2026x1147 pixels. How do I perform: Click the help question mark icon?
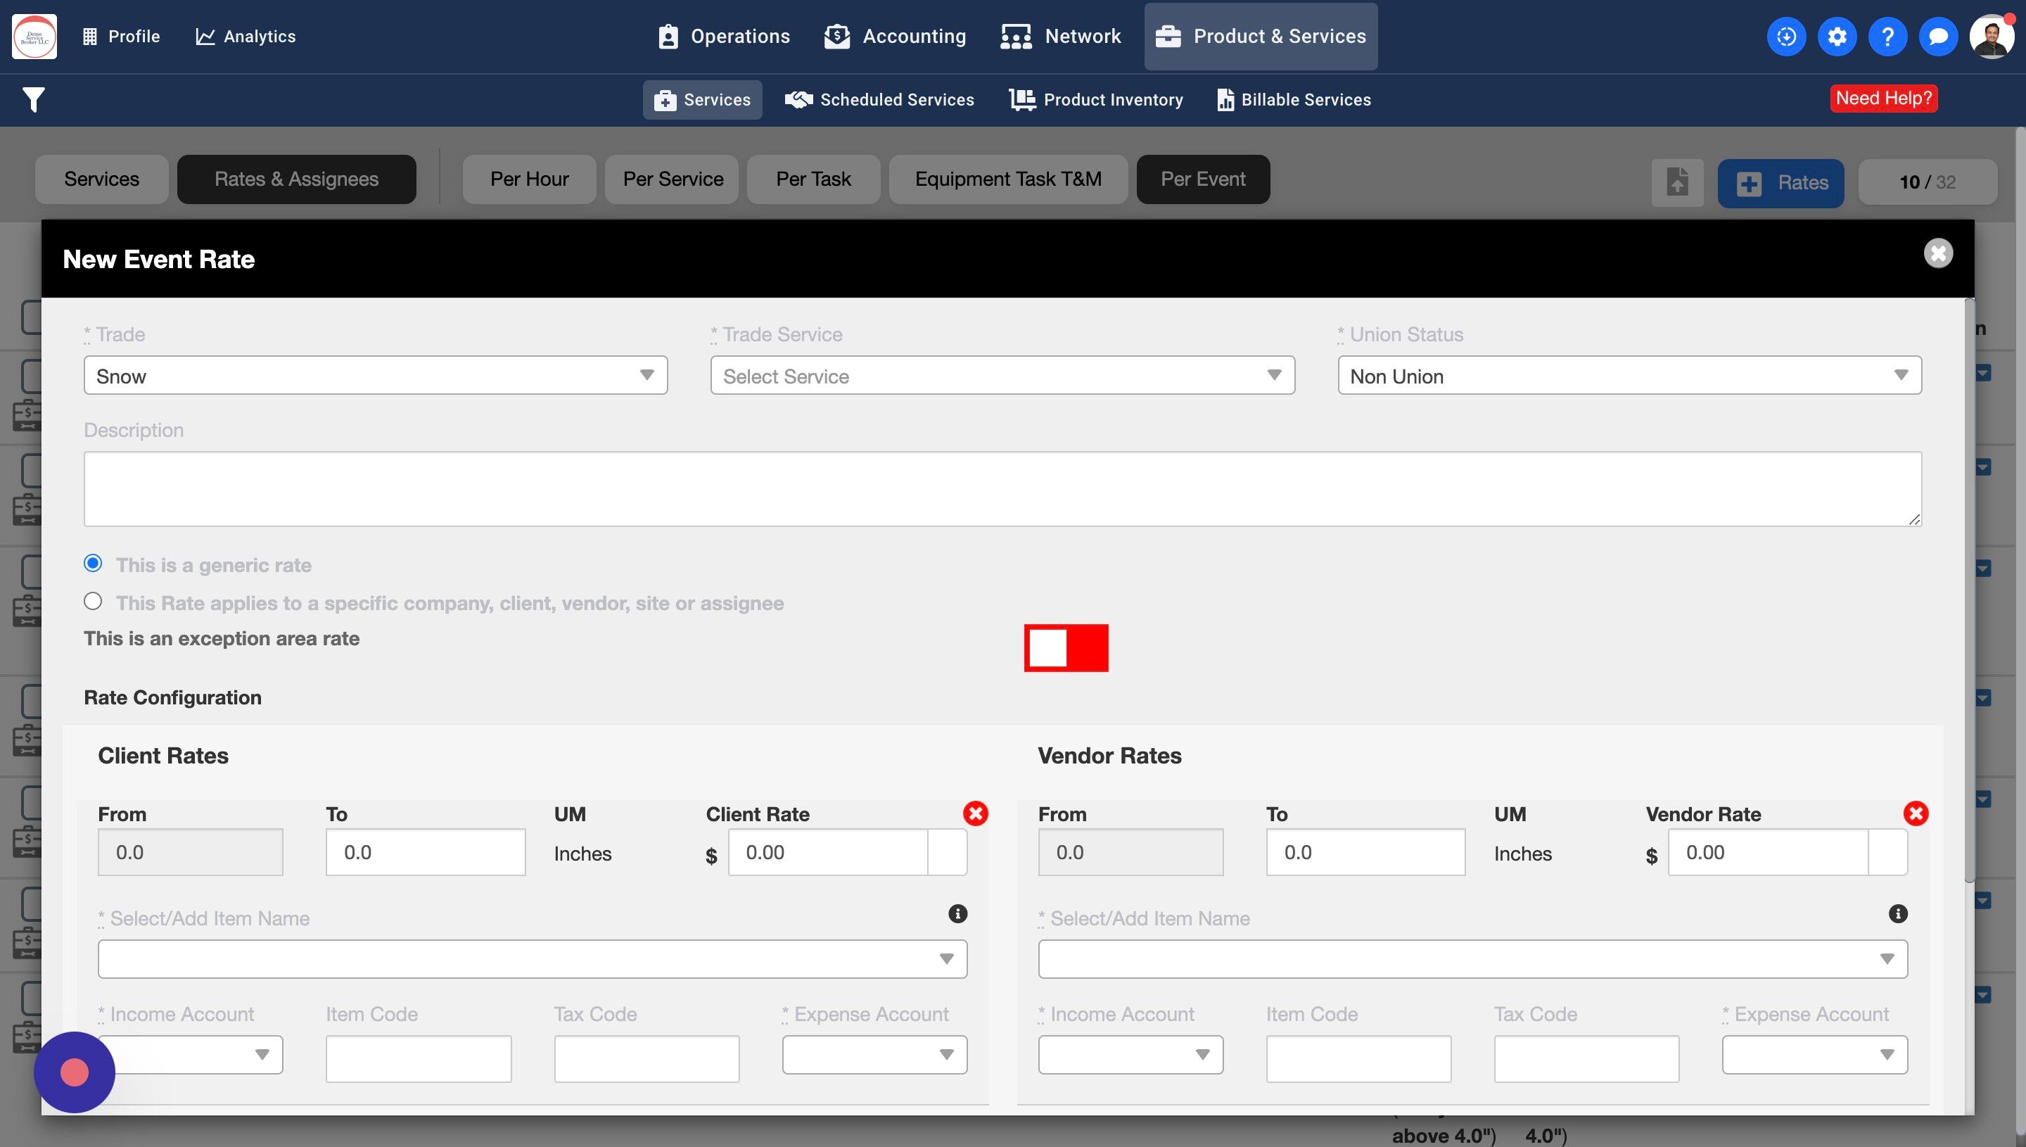coord(1887,36)
